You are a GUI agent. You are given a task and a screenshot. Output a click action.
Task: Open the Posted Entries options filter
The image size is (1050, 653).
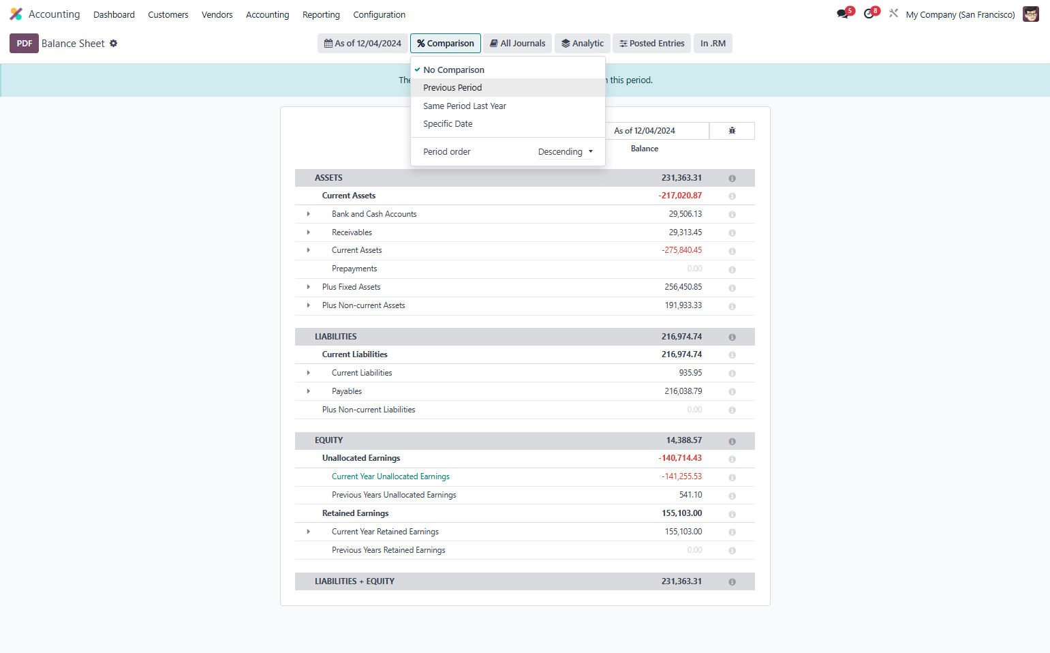652,43
